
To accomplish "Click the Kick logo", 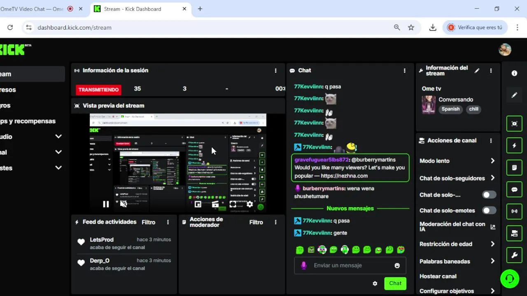I will pos(15,49).
